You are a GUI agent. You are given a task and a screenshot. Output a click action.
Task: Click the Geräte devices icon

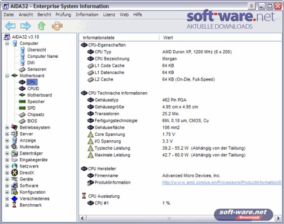(x=14, y=179)
